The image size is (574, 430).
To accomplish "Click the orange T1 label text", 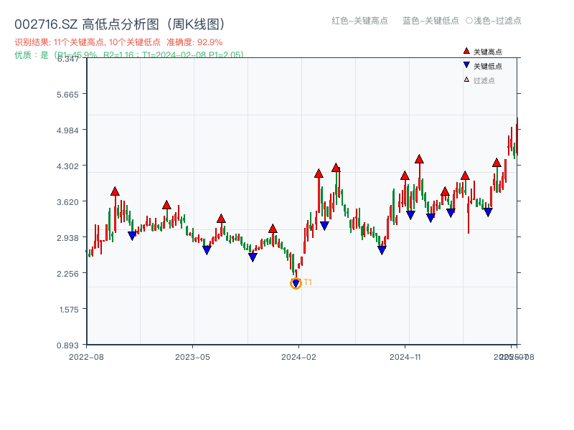I will pos(308,282).
